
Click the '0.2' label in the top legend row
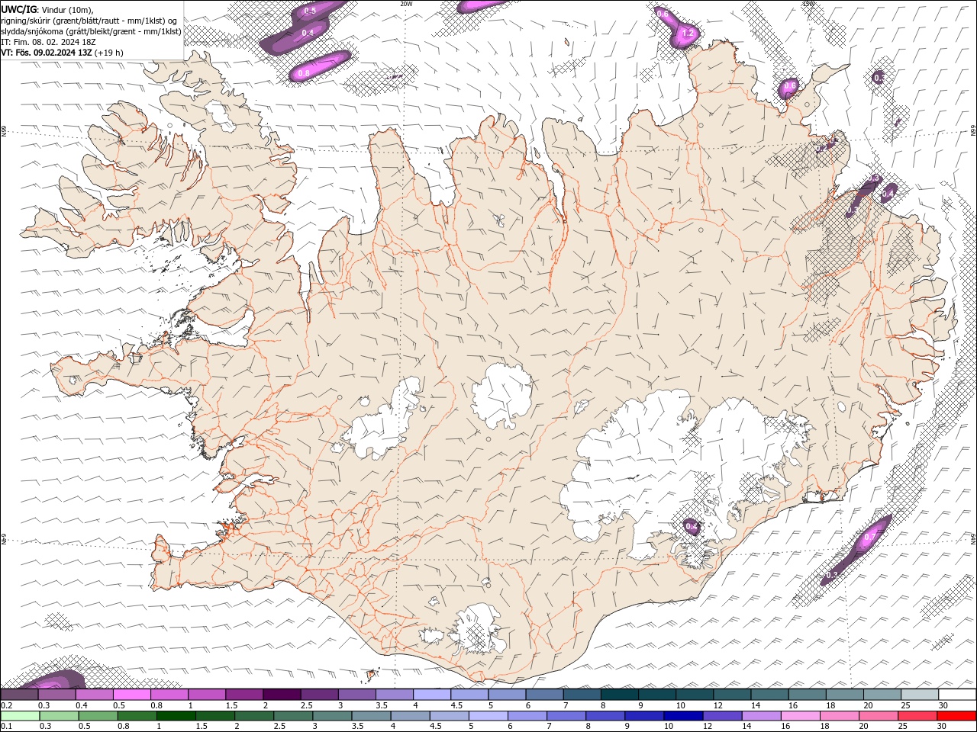point(7,705)
